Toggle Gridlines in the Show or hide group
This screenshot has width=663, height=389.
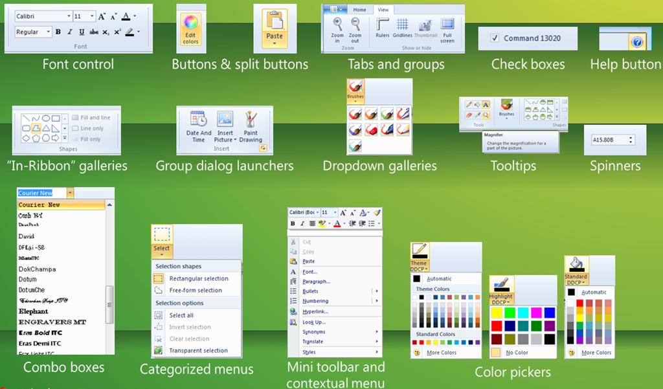point(403,25)
